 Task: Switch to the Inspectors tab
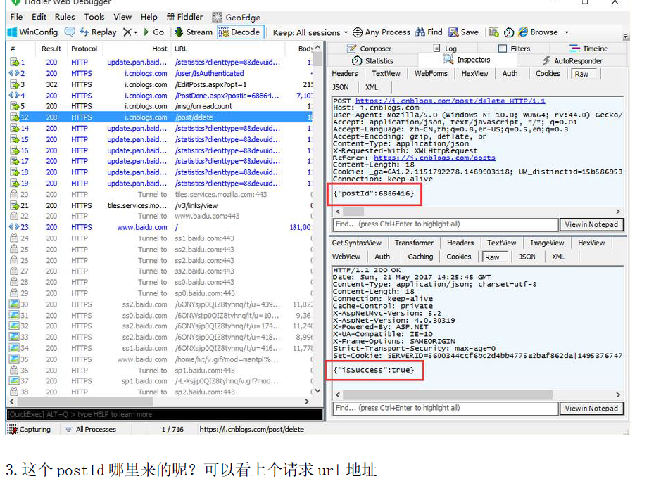click(x=467, y=60)
